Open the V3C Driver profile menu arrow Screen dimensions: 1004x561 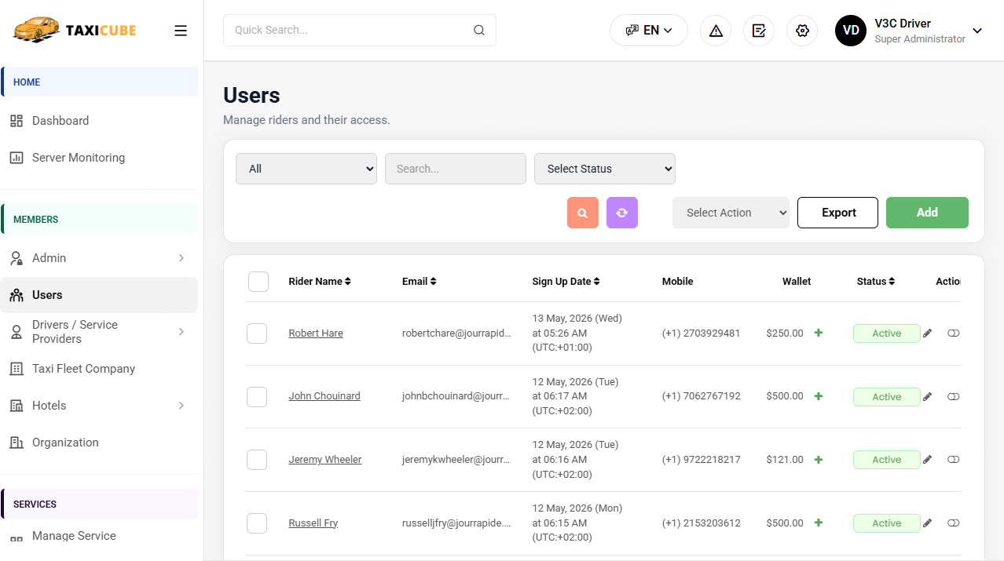click(x=977, y=31)
